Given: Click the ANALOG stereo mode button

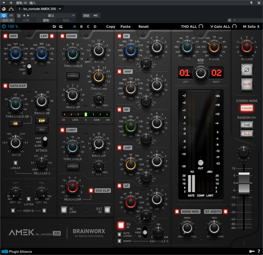Looking at the screenshot, I should [x=247, y=108].
